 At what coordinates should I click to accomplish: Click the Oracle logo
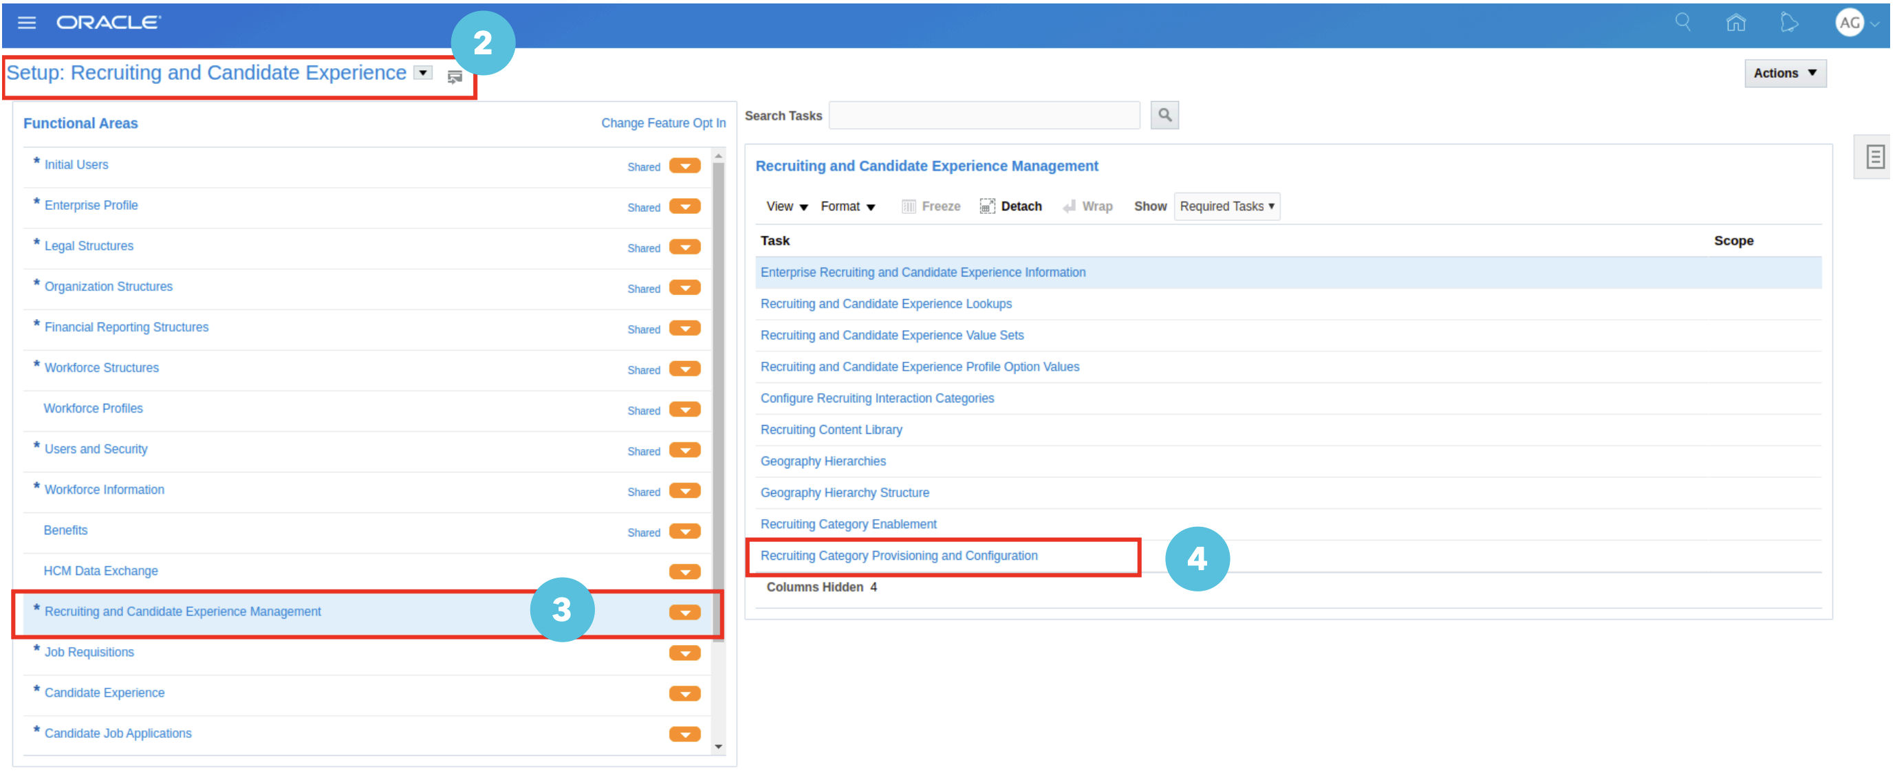point(109,23)
